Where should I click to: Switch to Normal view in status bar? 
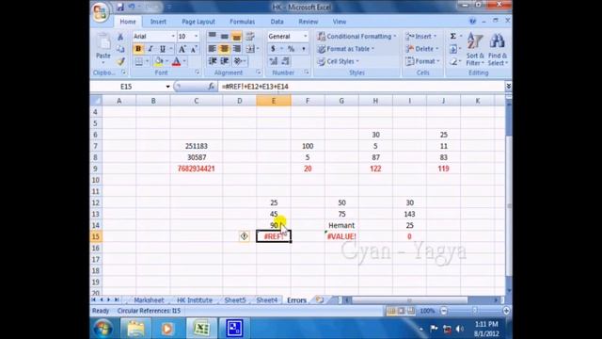point(391,311)
